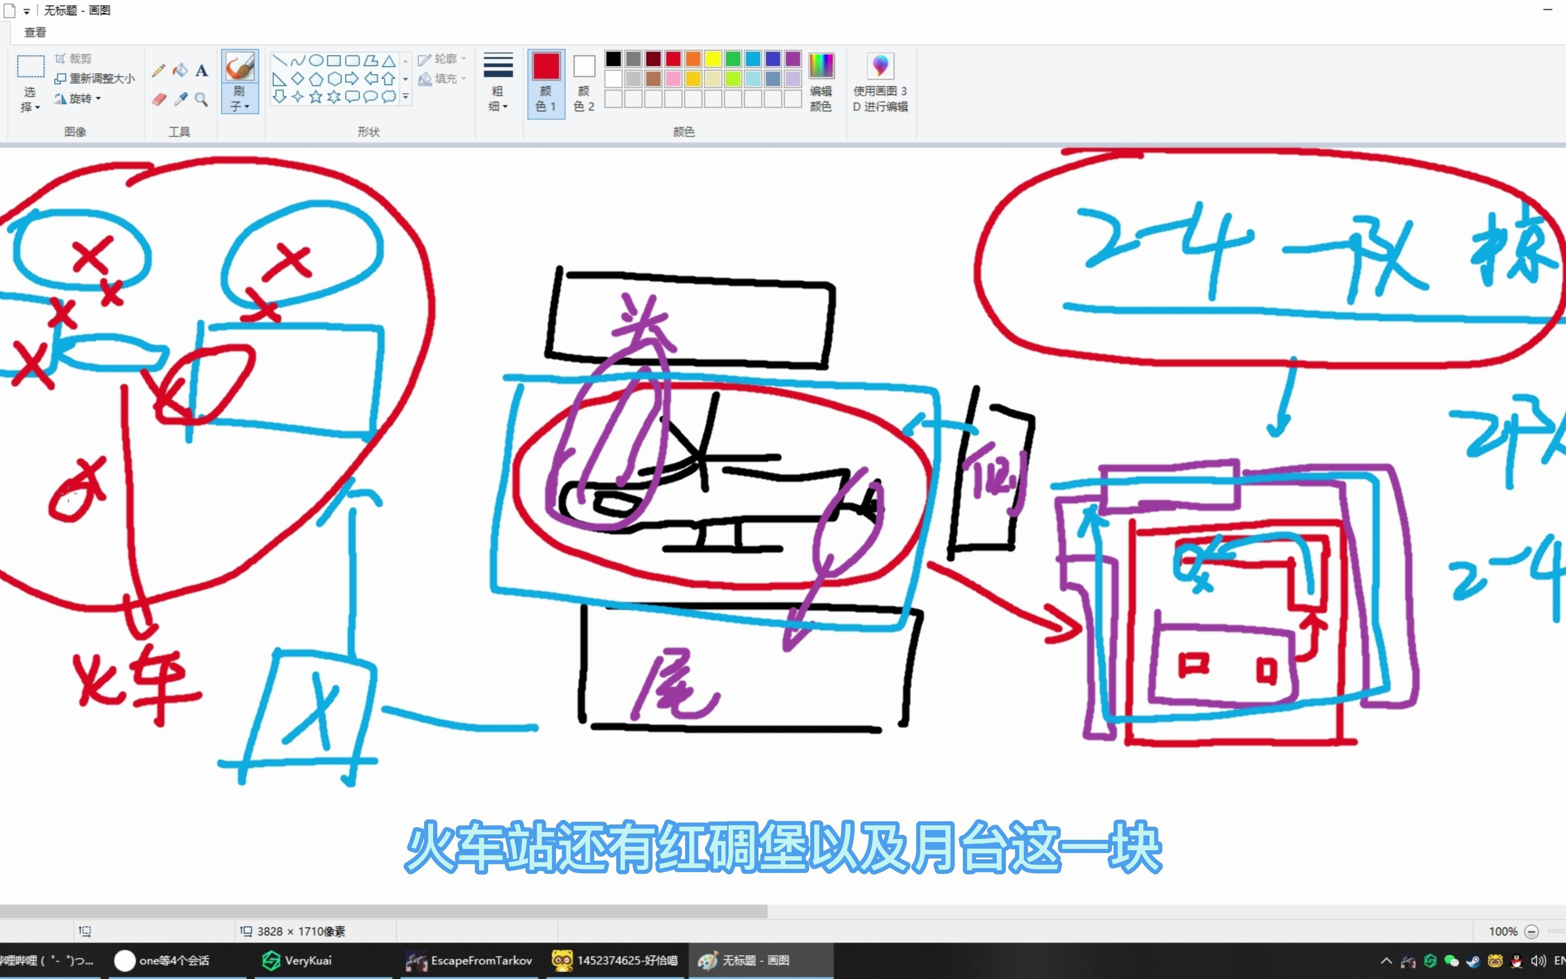Open the Select (选择) dropdown
The width and height of the screenshot is (1566, 979).
(x=30, y=99)
